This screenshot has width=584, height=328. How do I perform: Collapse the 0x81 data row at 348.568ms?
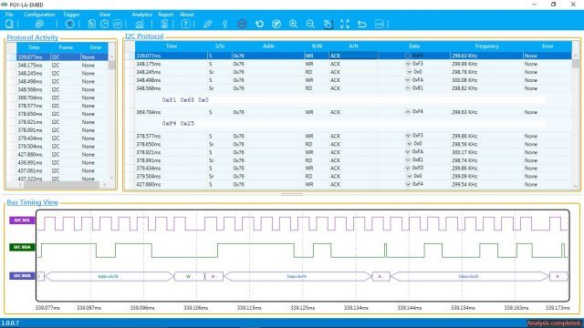click(408, 88)
